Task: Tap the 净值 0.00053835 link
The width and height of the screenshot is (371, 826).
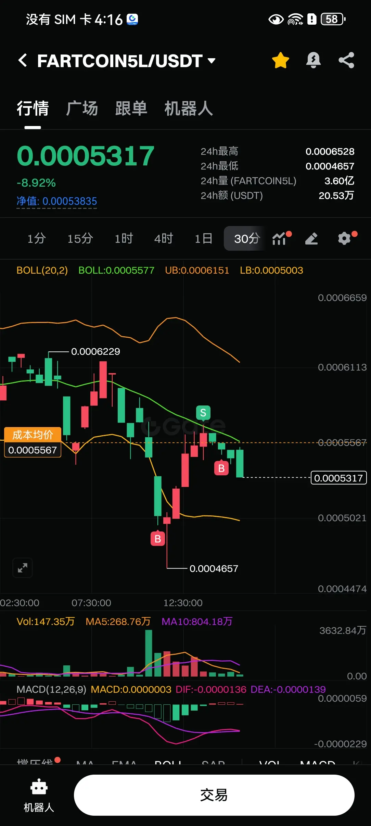Action: pyautogui.click(x=57, y=201)
